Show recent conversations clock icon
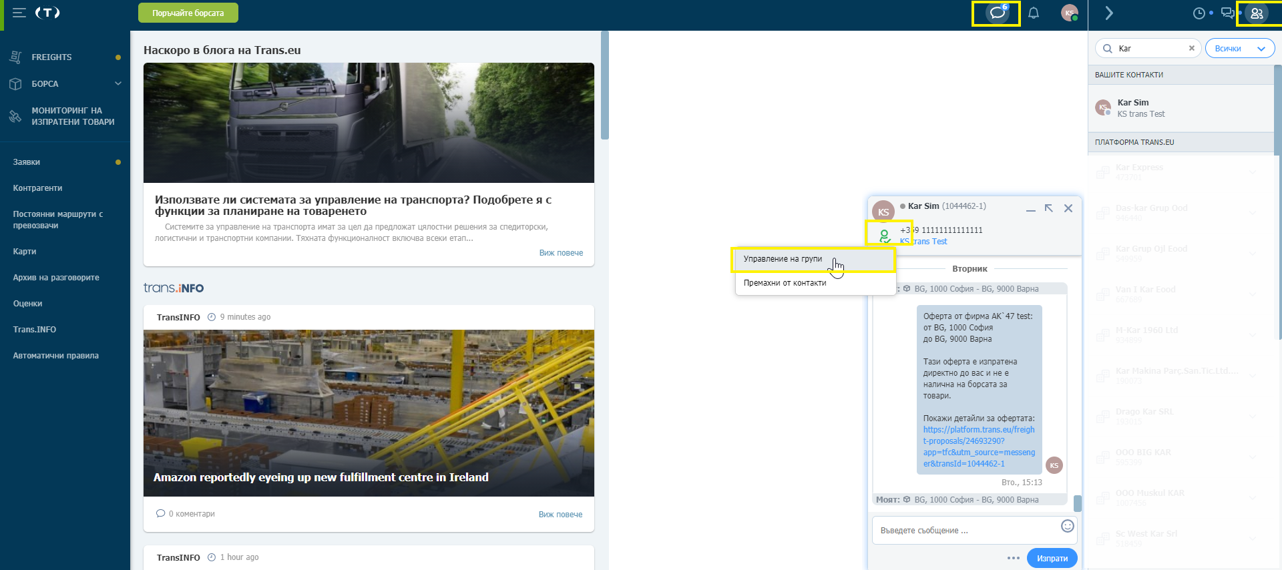 1199,13
